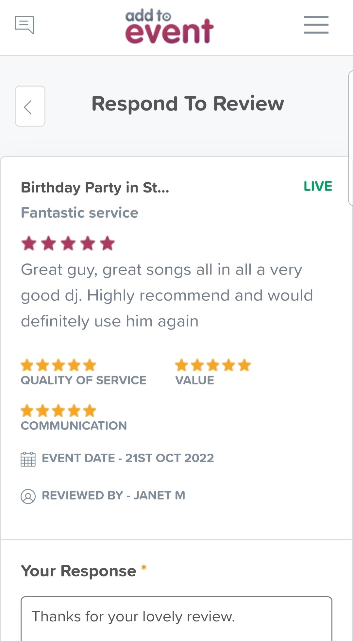Open the hamburger menu
The height and width of the screenshot is (641, 353).
click(316, 25)
